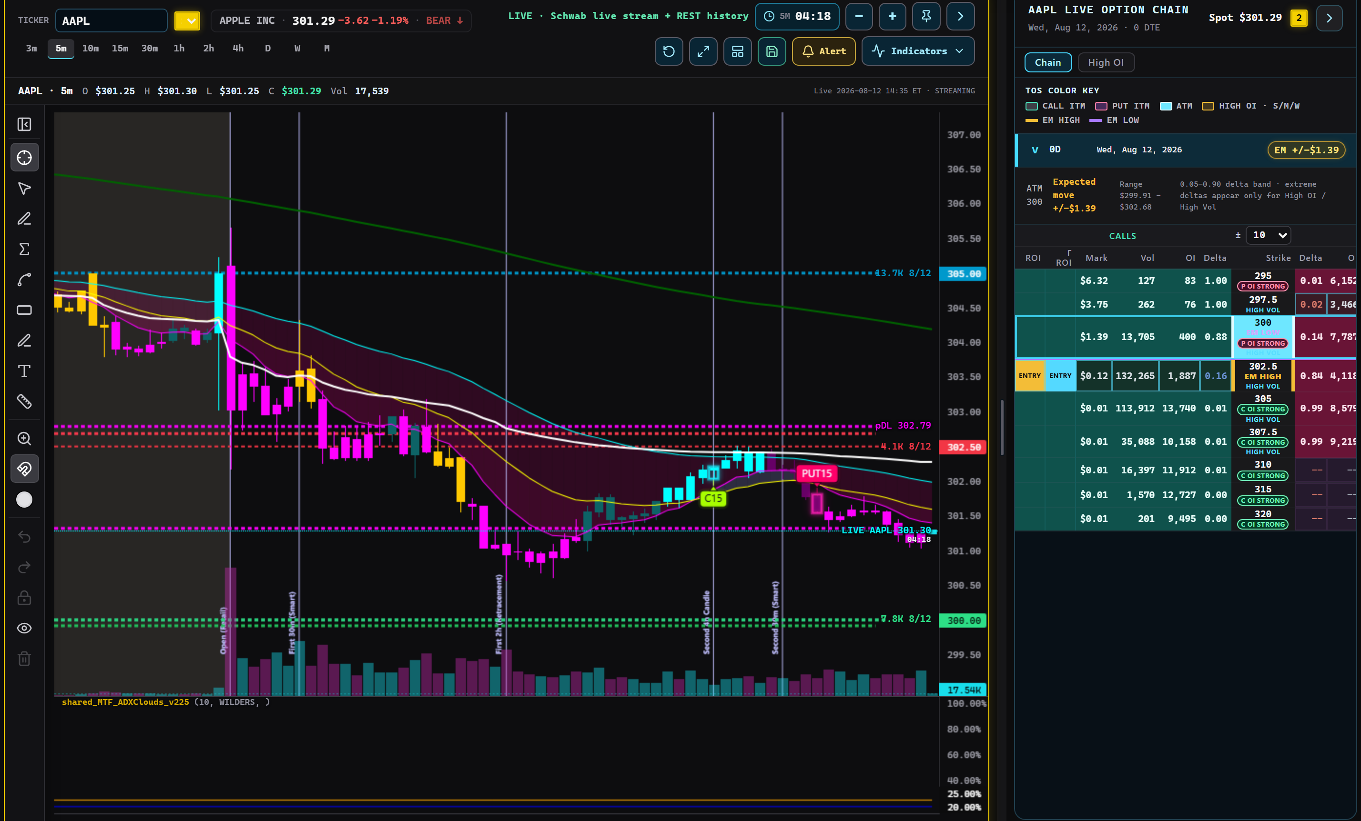
Task: Switch to the 2h timeframe
Action: pos(208,49)
